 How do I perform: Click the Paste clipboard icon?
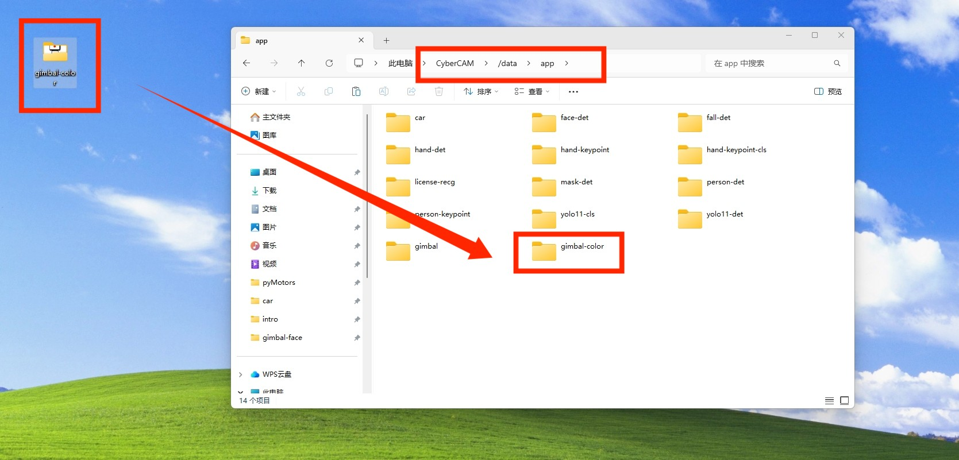[x=356, y=91]
